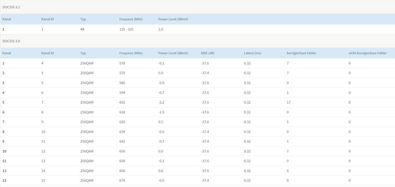
Task: Click the Kanal ID 10 cell
Action: click(x=43, y=132)
